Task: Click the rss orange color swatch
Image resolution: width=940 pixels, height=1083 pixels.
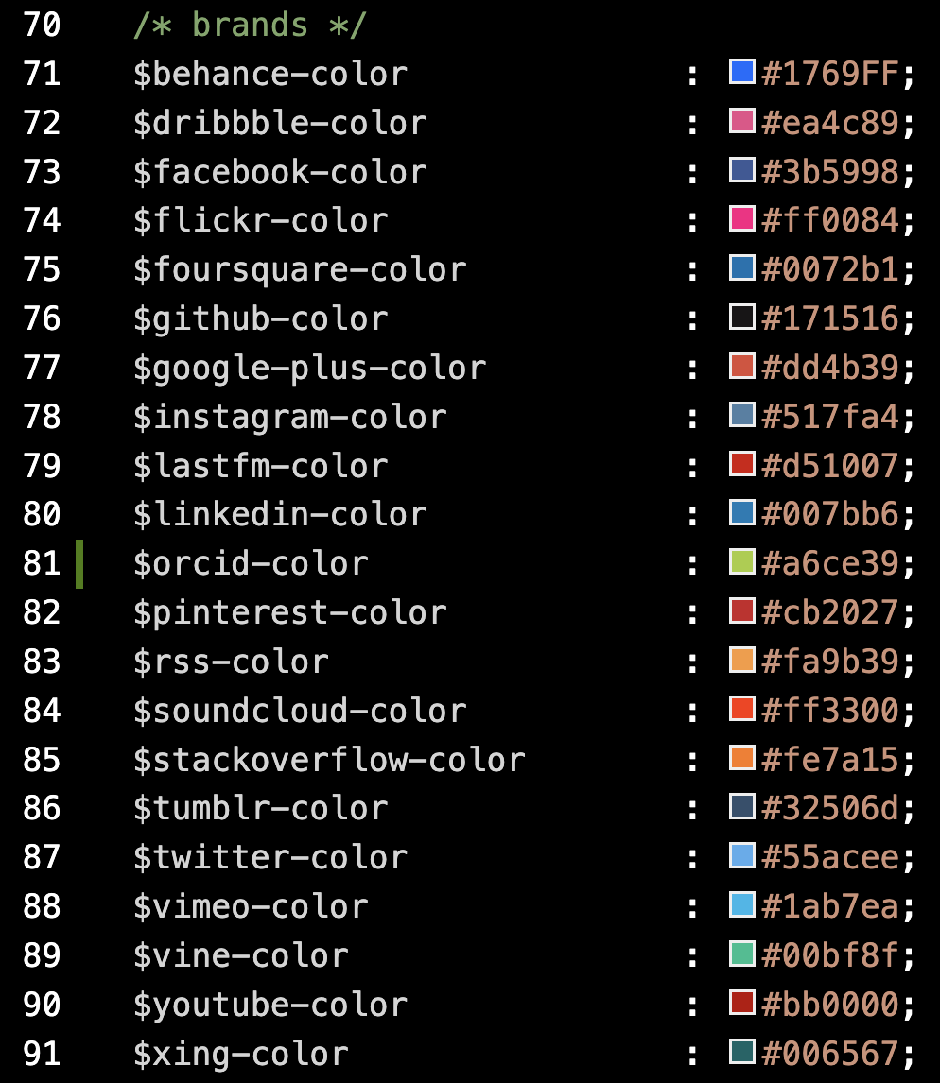Action: pos(742,660)
